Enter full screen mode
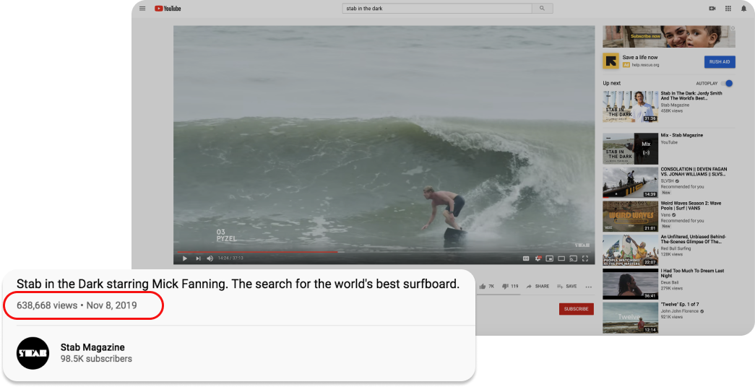The image size is (755, 387). tap(585, 258)
